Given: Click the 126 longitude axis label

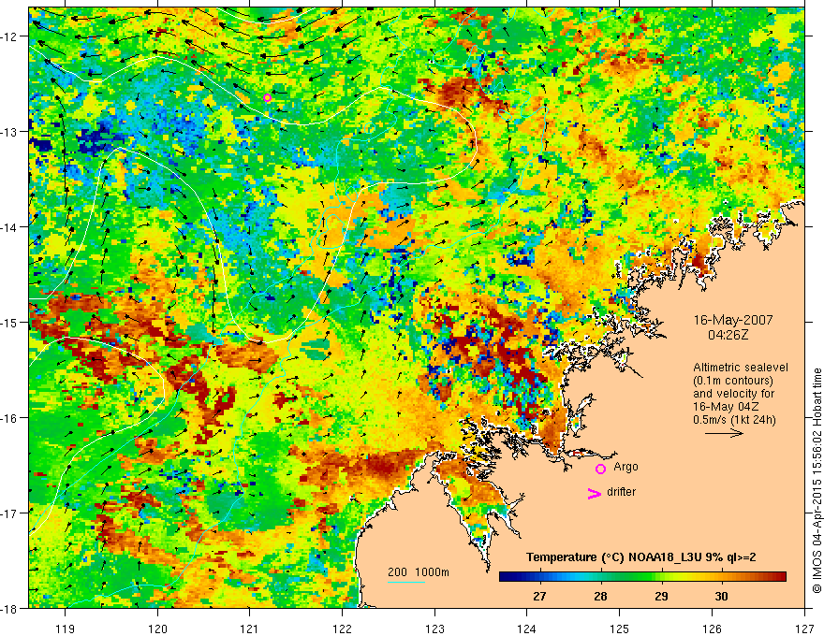Looking at the screenshot, I should [x=712, y=629].
